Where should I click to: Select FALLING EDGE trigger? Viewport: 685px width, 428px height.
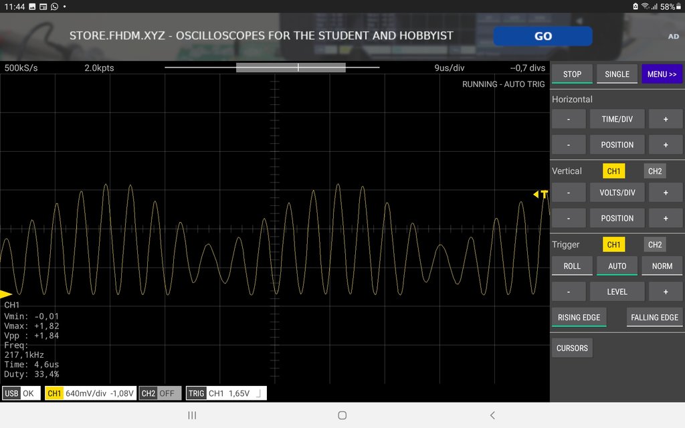click(x=654, y=317)
